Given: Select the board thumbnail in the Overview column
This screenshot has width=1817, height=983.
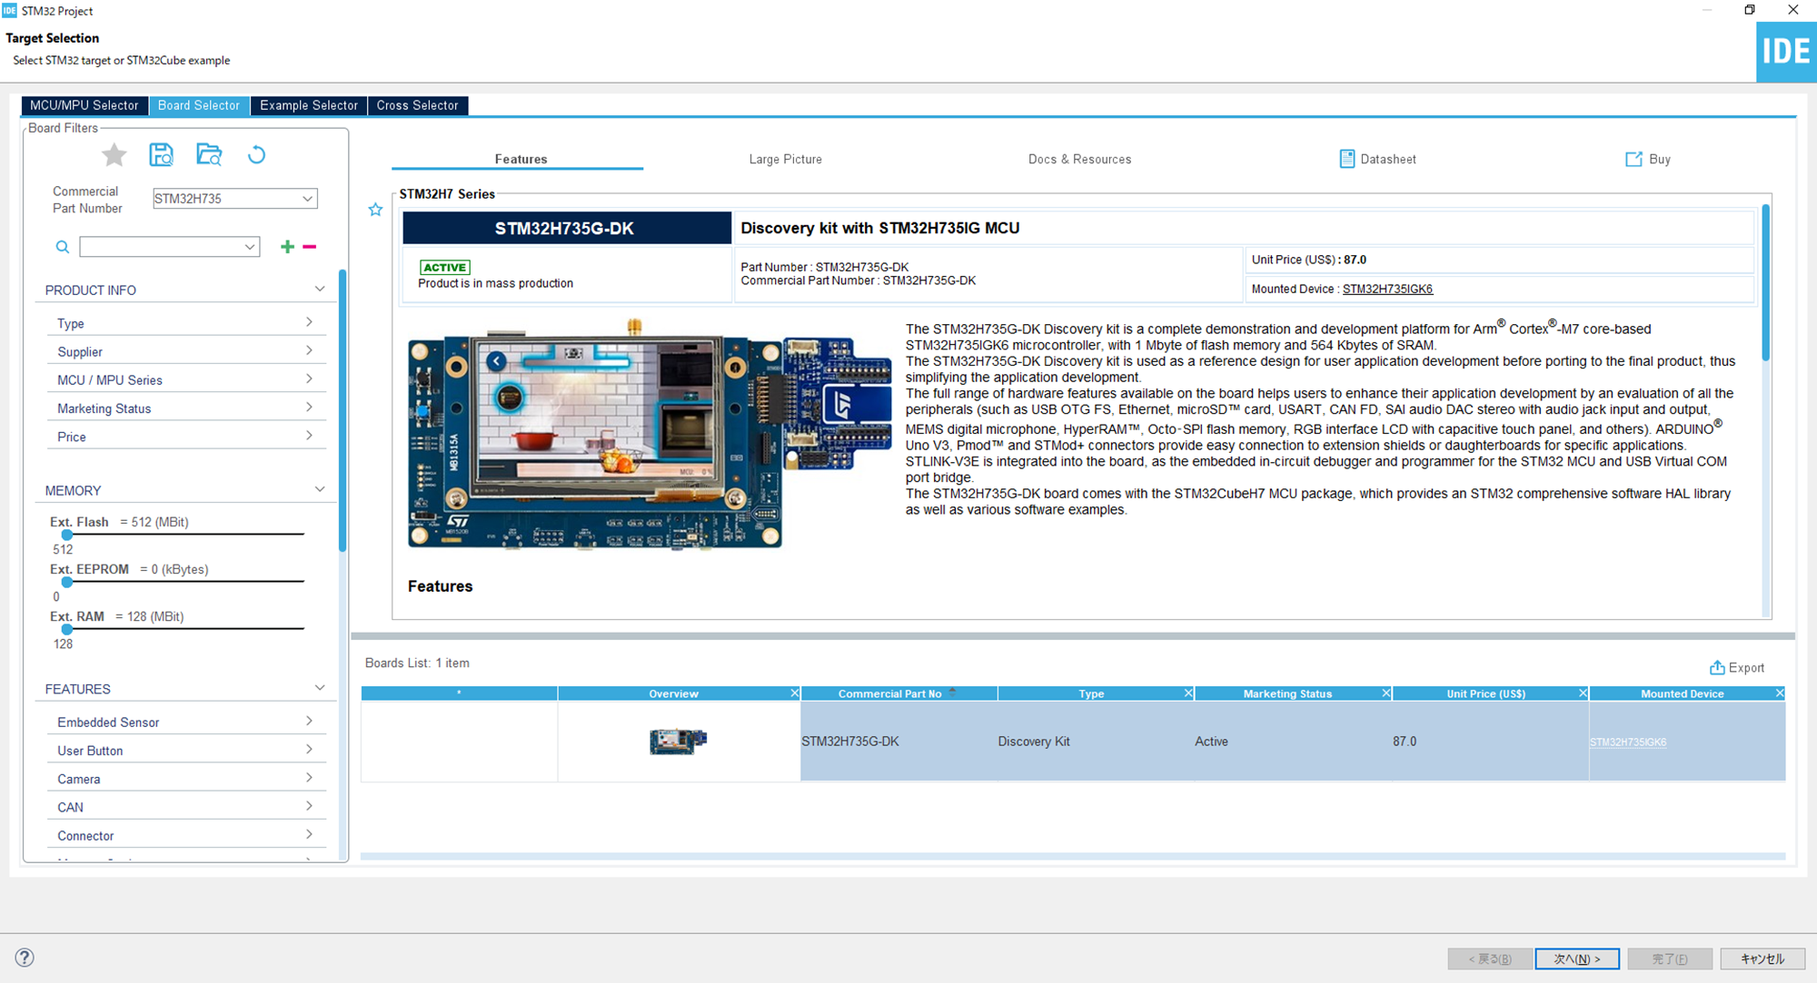Looking at the screenshot, I should pyautogui.click(x=676, y=741).
